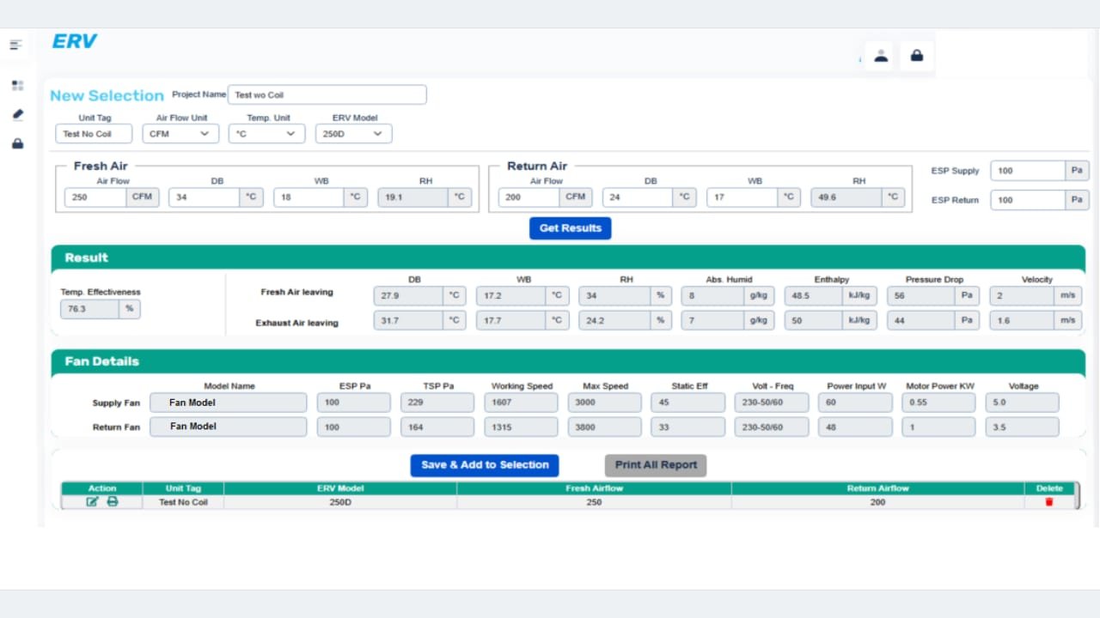
Task: Click the Result section header
Action: tap(568, 257)
